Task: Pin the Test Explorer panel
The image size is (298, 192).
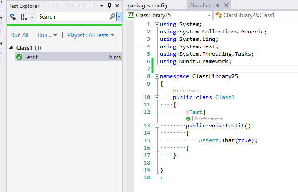Action: coord(110,6)
